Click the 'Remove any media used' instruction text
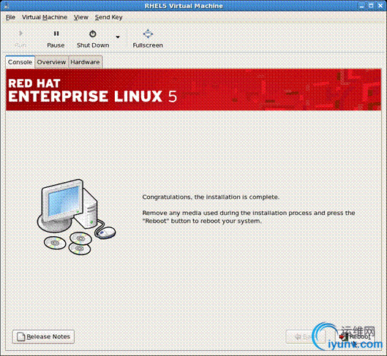Viewport: 387px width, 356px height. (x=249, y=217)
